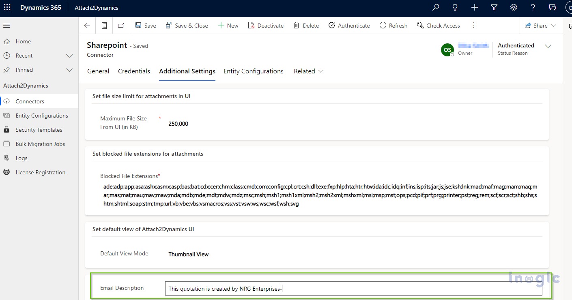Switch to the Credentials tab
Viewport: 572px width, 300px height.
click(134, 71)
